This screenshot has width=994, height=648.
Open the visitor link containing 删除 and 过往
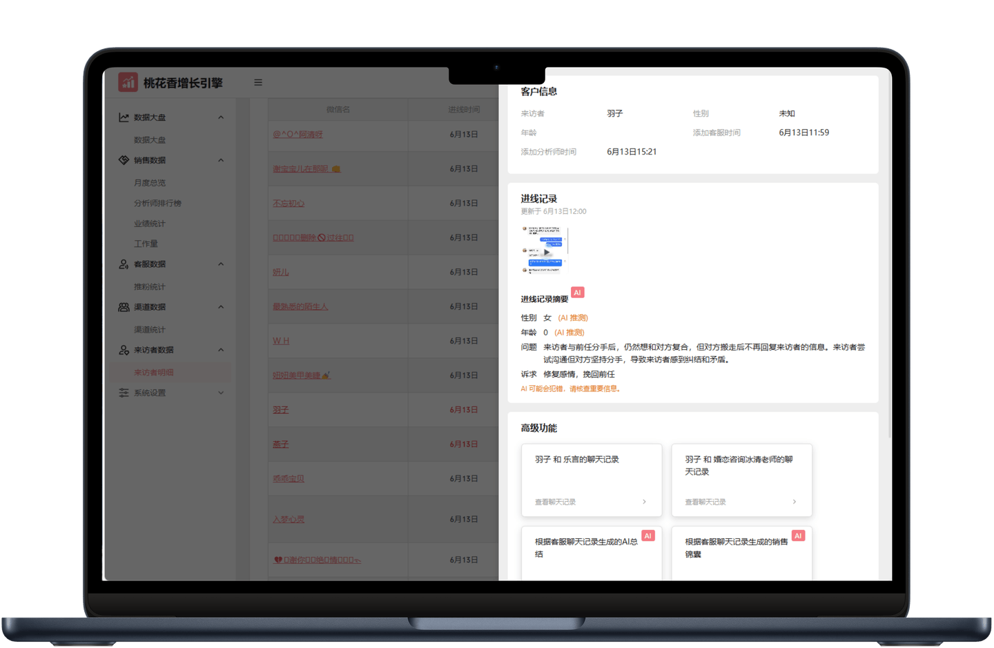coord(313,238)
